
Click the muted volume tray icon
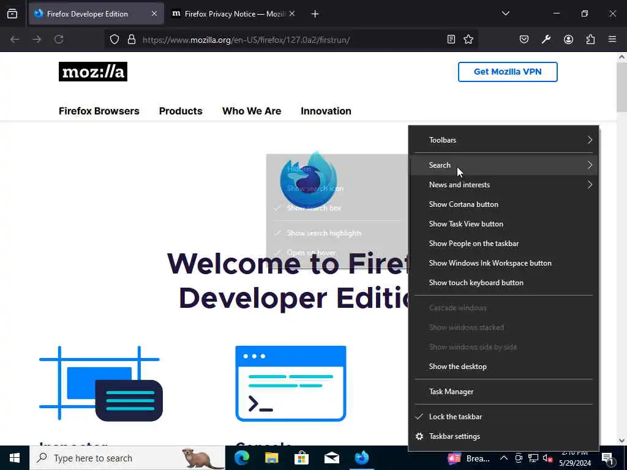click(x=547, y=458)
